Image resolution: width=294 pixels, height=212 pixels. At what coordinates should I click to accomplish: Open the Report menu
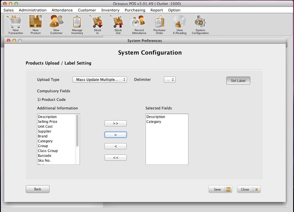(157, 10)
